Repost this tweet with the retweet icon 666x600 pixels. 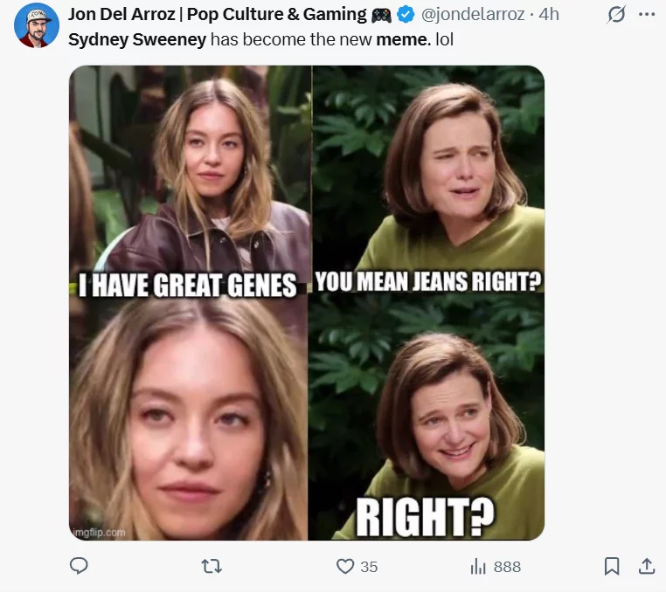(x=212, y=567)
